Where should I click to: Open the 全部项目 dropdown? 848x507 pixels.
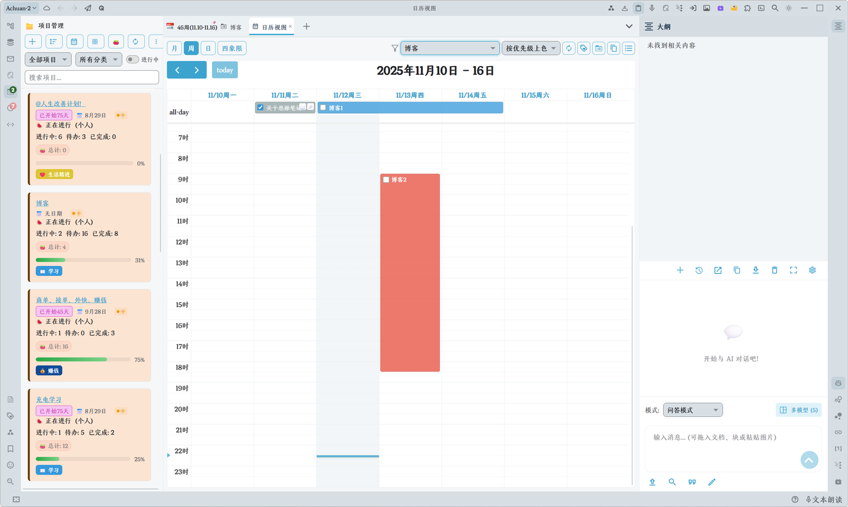tap(48, 60)
